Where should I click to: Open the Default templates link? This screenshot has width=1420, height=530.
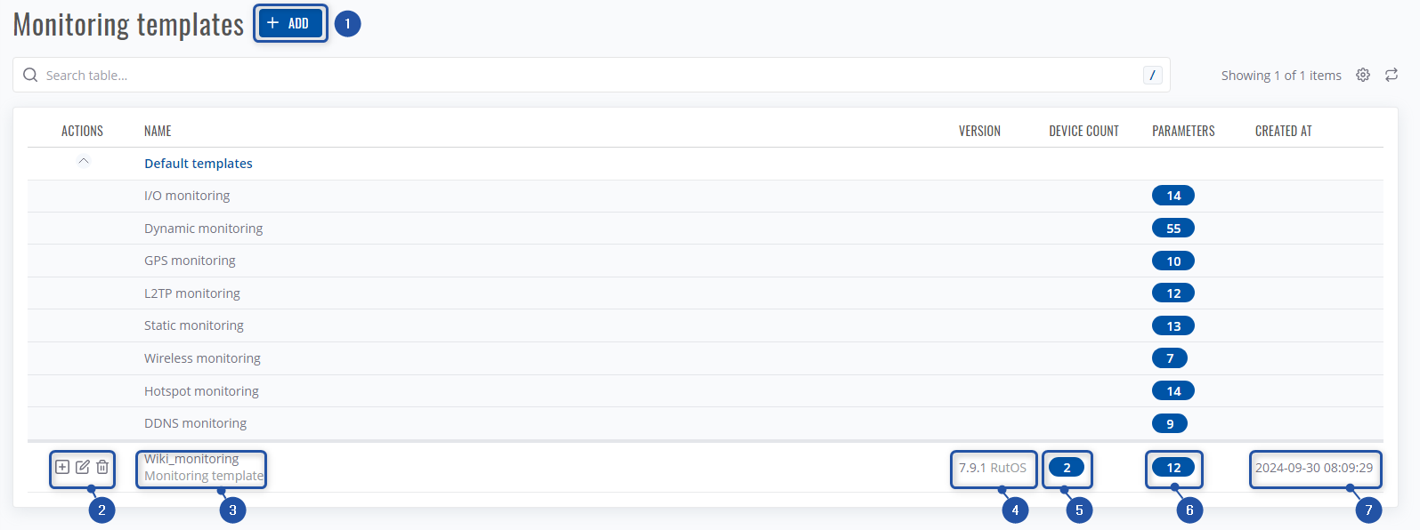point(199,164)
